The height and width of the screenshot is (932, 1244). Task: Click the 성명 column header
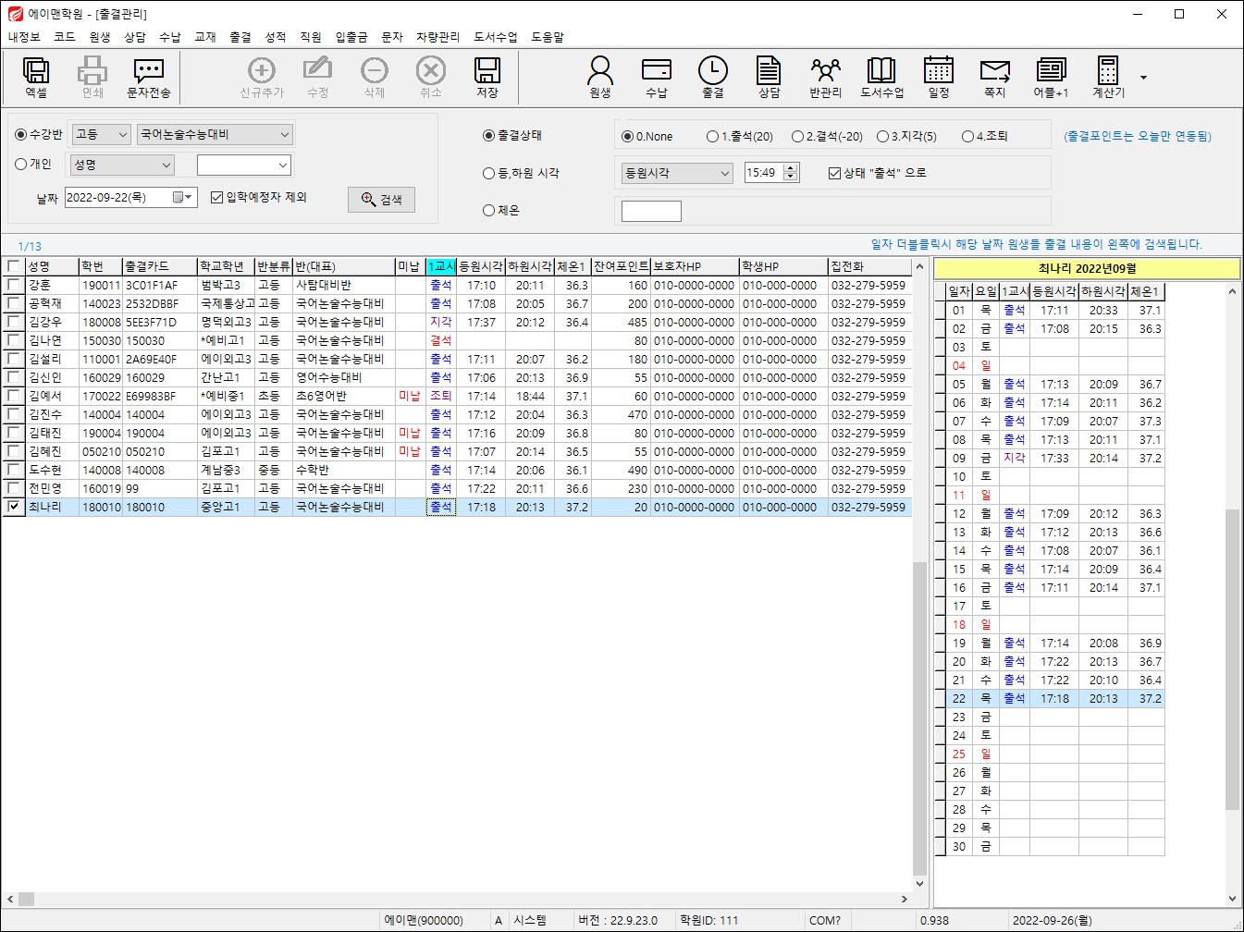52,266
